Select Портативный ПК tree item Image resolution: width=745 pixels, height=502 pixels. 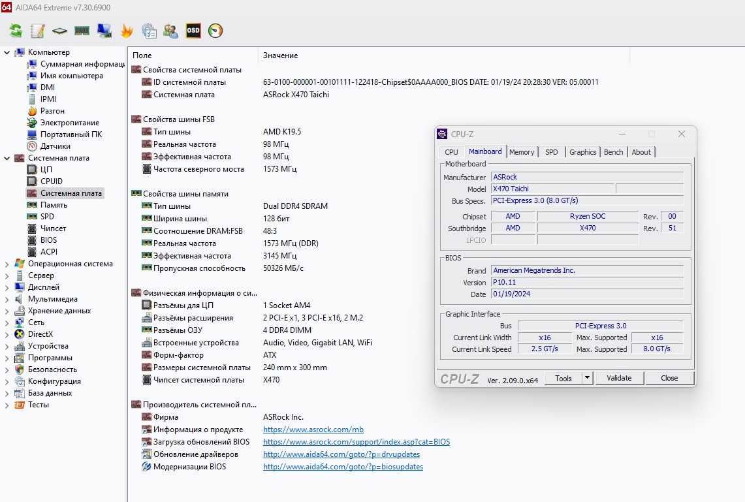tap(71, 134)
